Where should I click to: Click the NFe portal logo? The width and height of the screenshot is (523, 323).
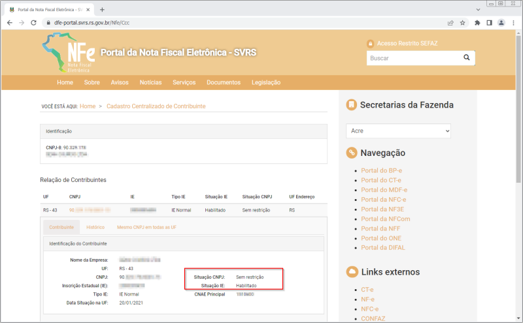tap(69, 53)
